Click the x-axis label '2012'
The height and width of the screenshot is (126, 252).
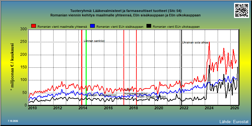(x=58, y=108)
